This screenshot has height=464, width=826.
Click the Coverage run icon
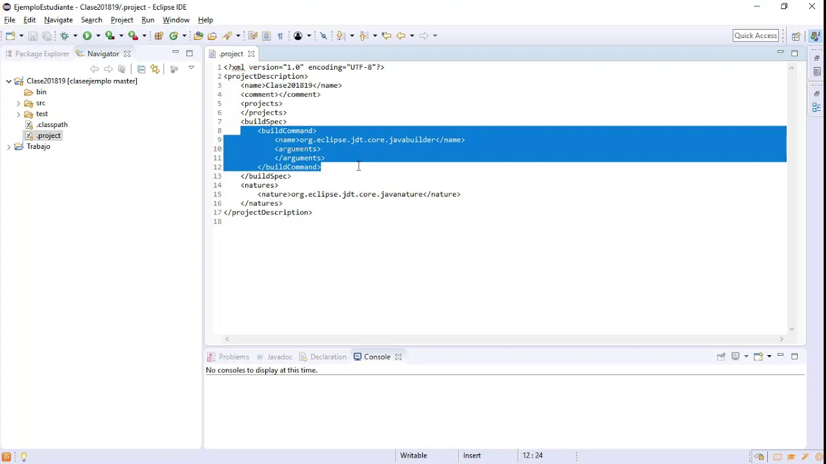coord(110,36)
